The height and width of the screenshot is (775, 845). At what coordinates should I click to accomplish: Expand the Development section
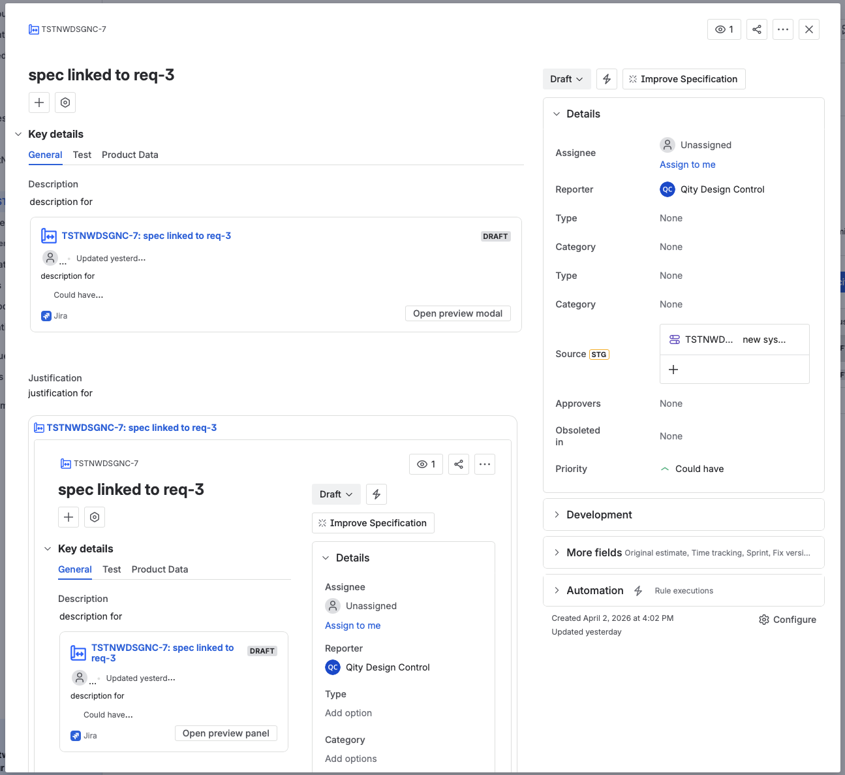[x=557, y=514]
